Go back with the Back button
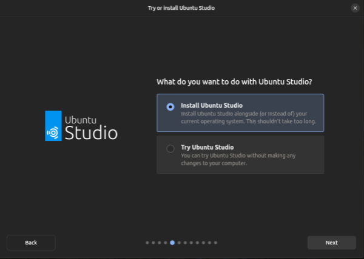The width and height of the screenshot is (364, 259). (x=31, y=243)
